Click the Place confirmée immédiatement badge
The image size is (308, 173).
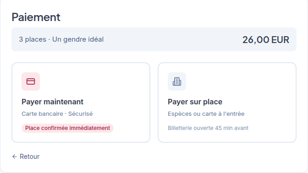pyautogui.click(x=67, y=128)
